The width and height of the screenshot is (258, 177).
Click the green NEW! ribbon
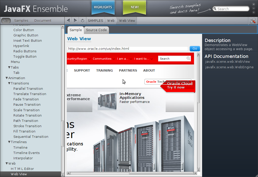coord(134,7)
